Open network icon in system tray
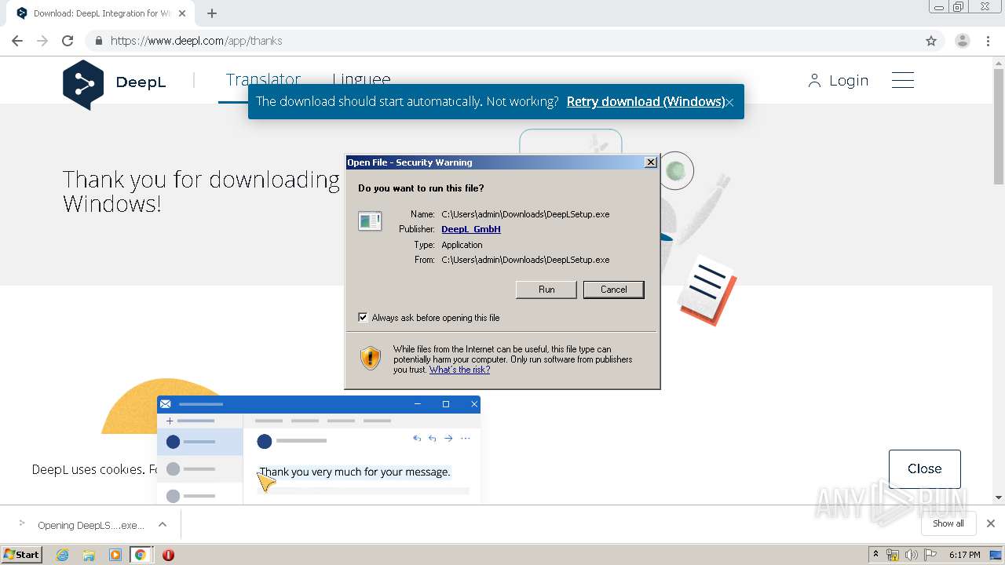 (893, 555)
